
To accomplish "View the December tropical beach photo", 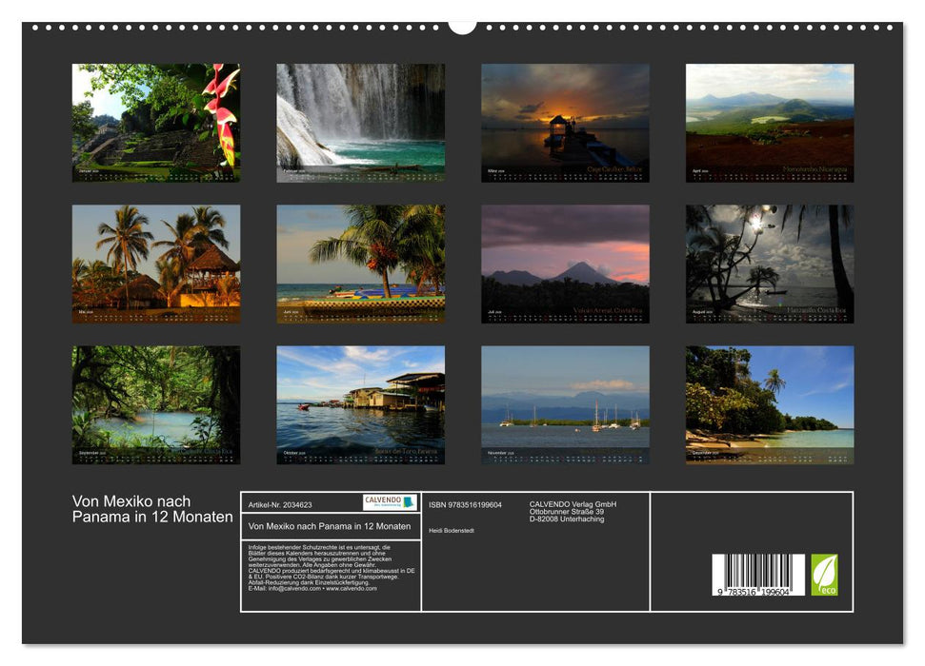I will (769, 404).
